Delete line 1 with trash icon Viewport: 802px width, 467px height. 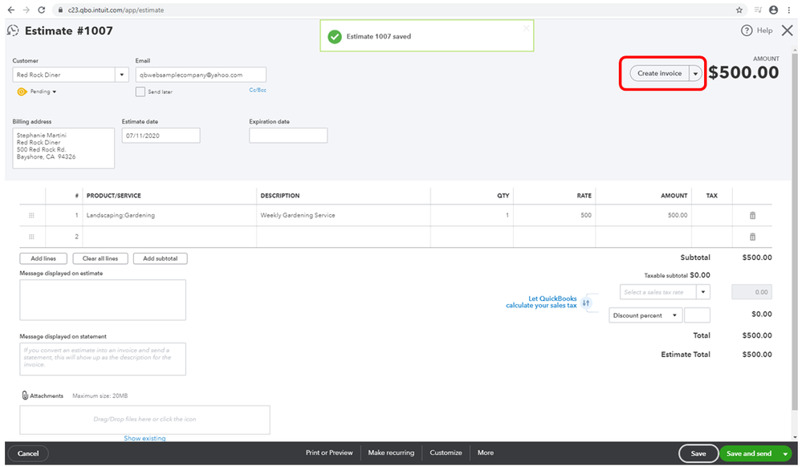point(752,215)
